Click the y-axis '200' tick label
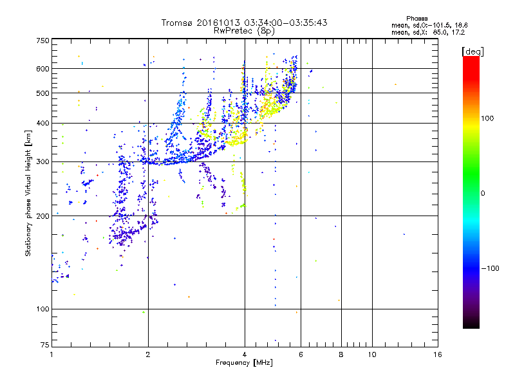The image size is (515, 386). (x=43, y=216)
